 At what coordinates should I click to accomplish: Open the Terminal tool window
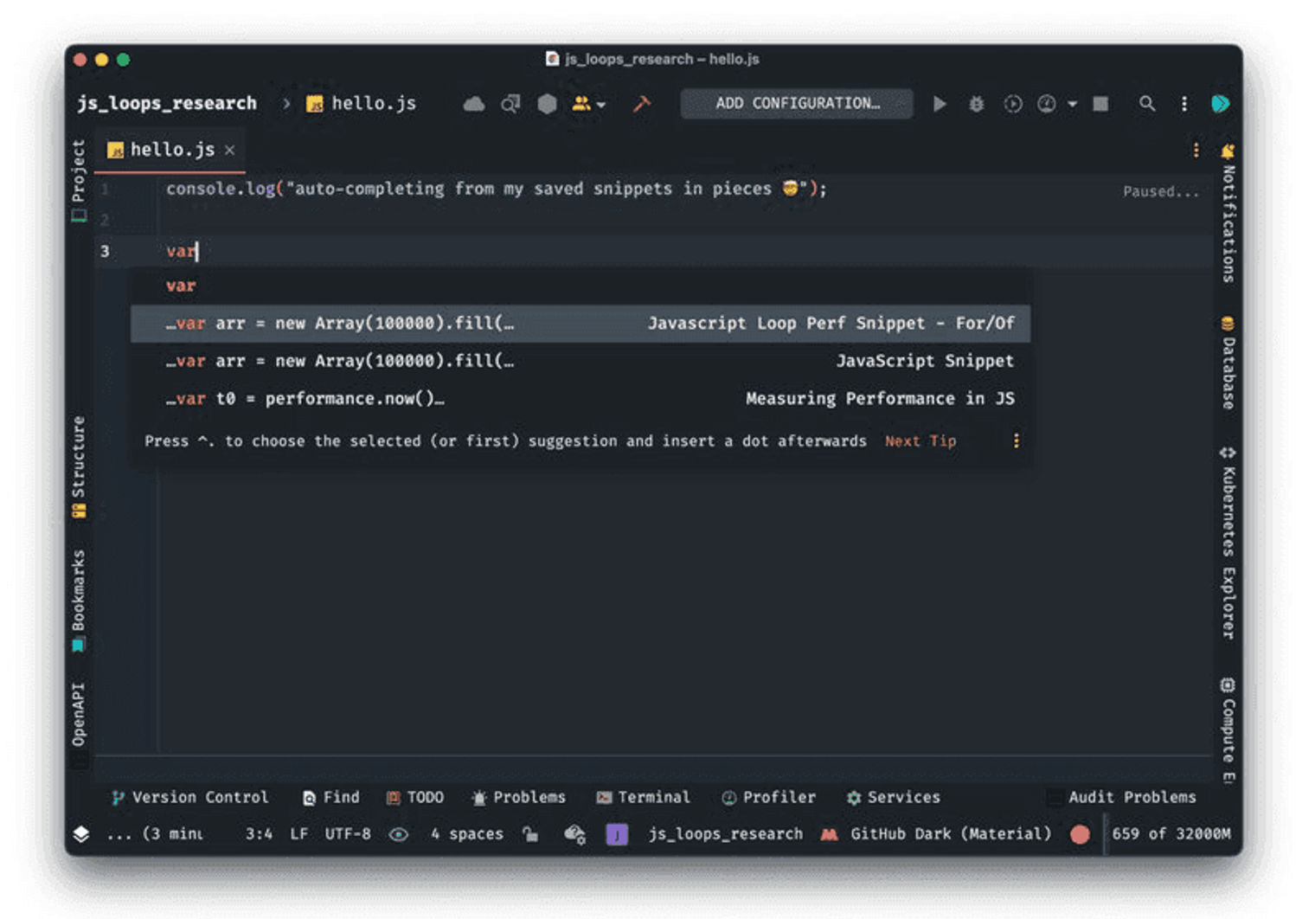(x=643, y=797)
